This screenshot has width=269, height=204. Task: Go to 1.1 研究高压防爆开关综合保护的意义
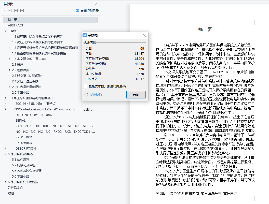click(x=37, y=36)
